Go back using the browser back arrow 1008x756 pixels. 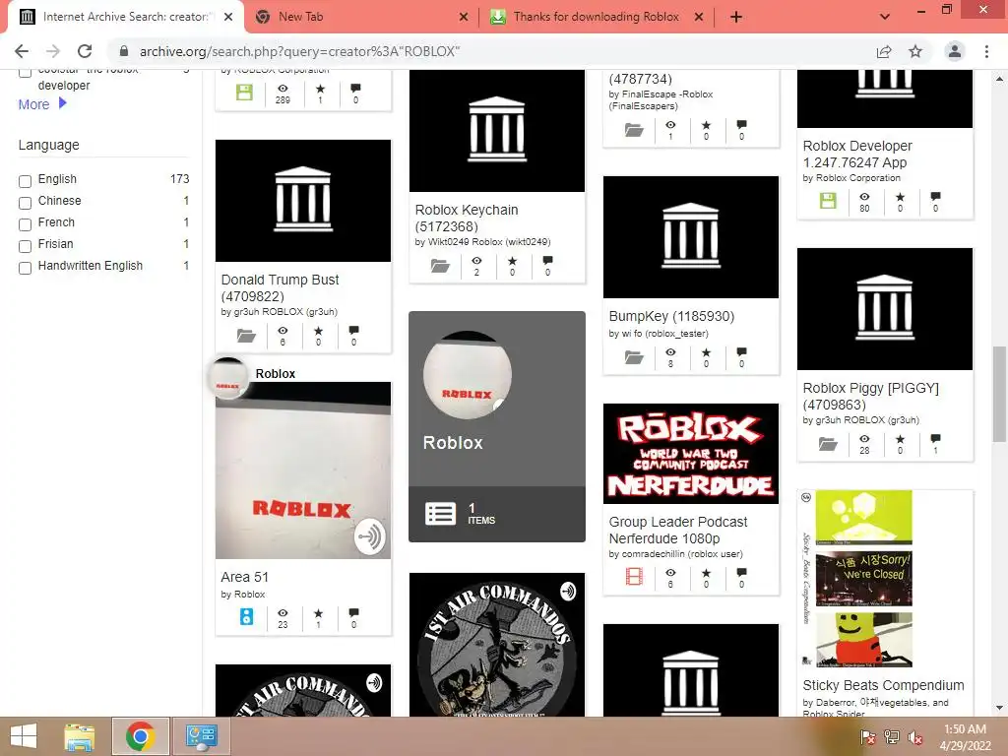(22, 51)
